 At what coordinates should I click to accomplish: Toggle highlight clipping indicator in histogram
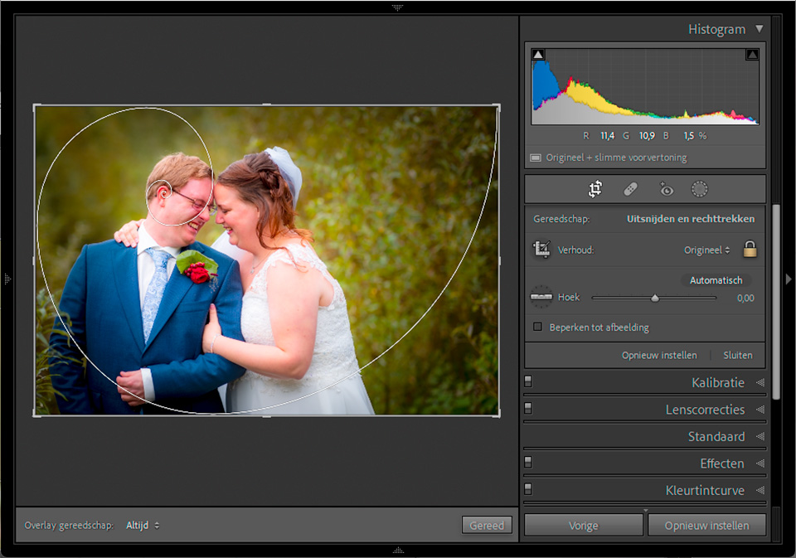click(x=752, y=55)
